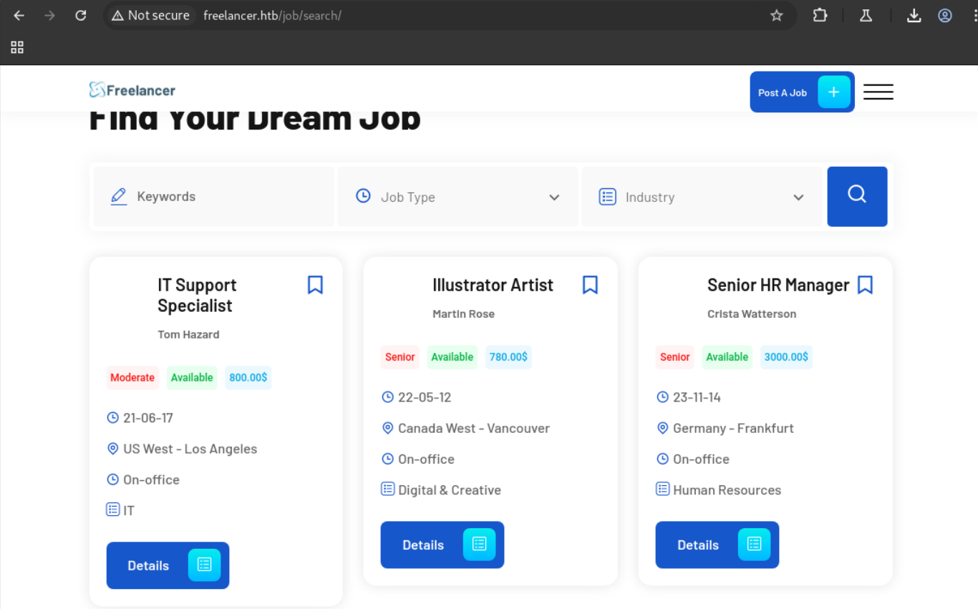Bookmark this page with the star icon
The image size is (978, 609).
[x=776, y=15]
